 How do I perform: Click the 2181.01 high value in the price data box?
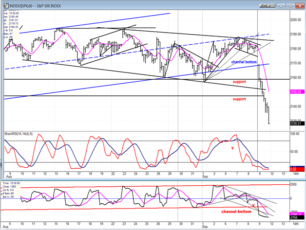(13, 20)
